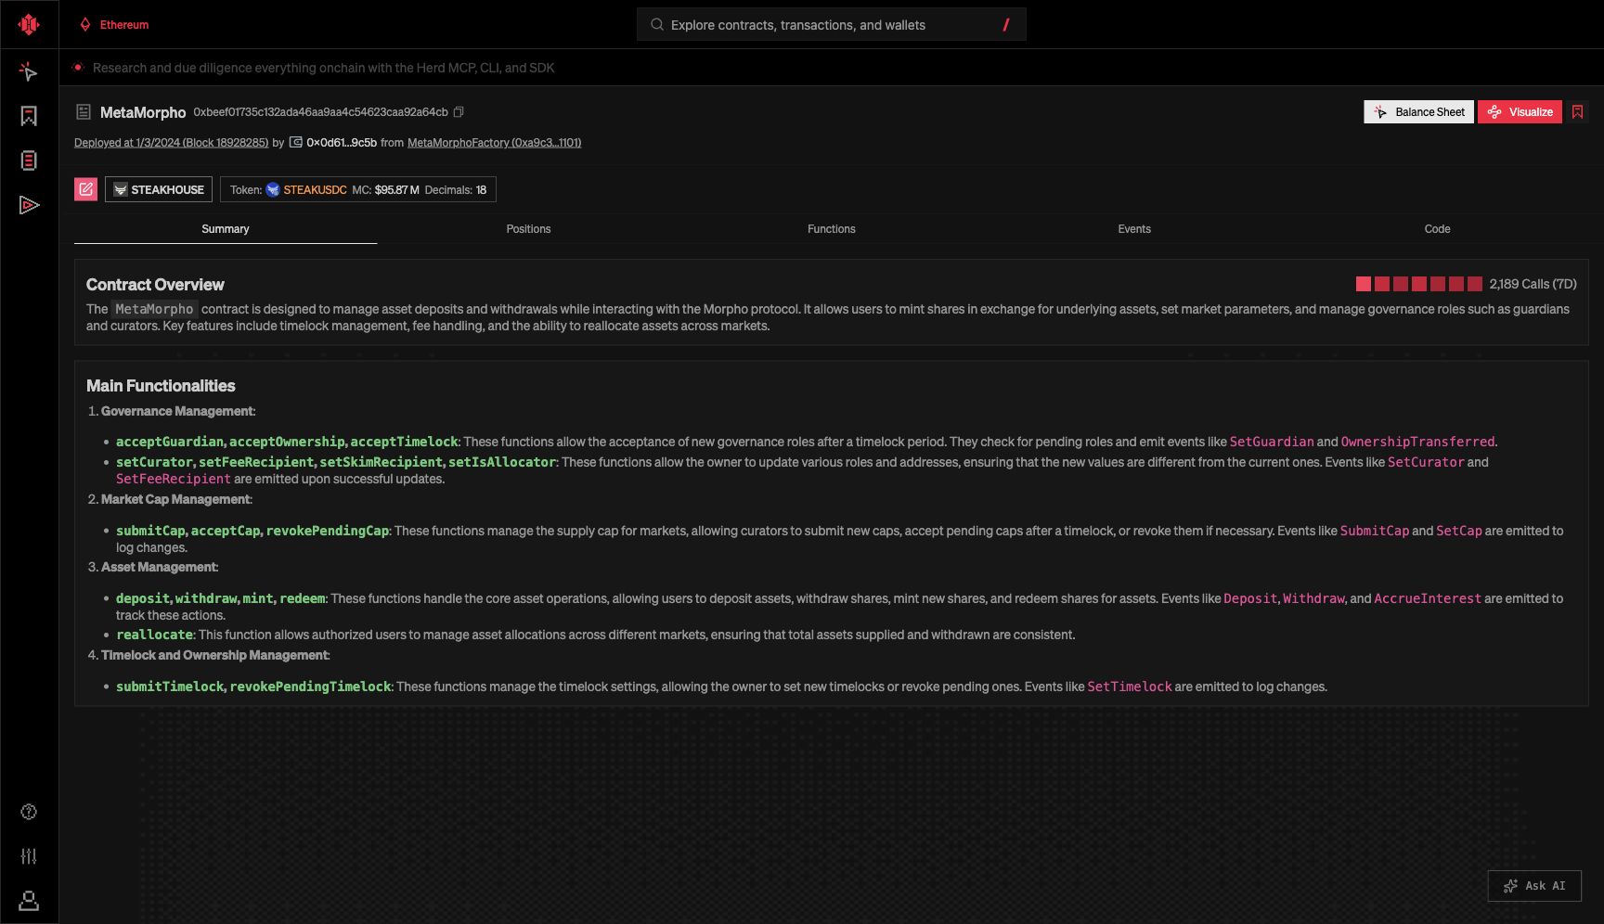Switch to the Events tab
This screenshot has width=1604, height=924.
tap(1134, 229)
